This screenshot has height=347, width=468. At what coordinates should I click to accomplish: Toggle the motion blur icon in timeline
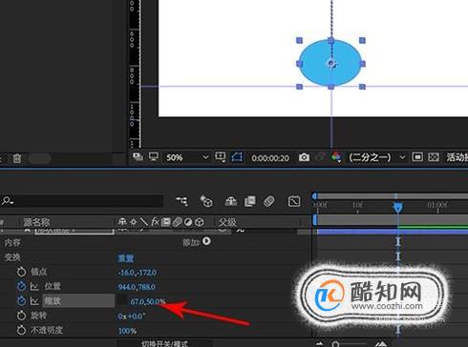coord(269,201)
